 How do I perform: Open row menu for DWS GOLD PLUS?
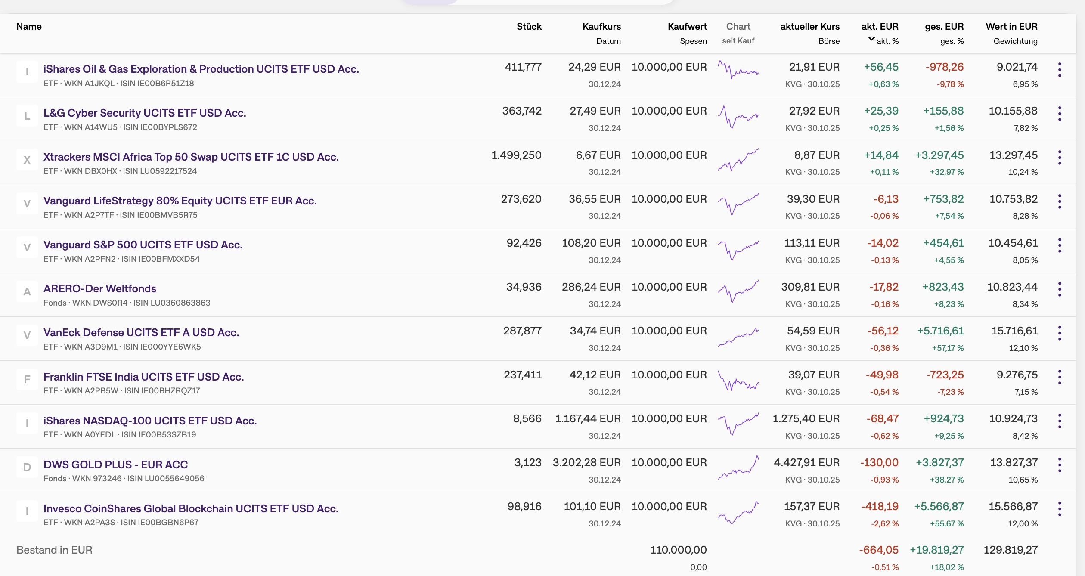pos(1060,465)
